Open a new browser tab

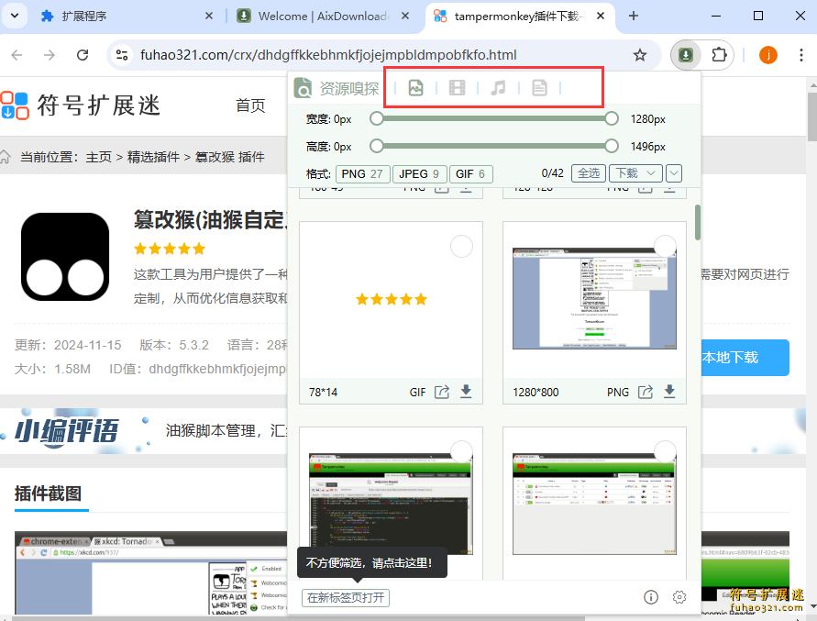(633, 17)
